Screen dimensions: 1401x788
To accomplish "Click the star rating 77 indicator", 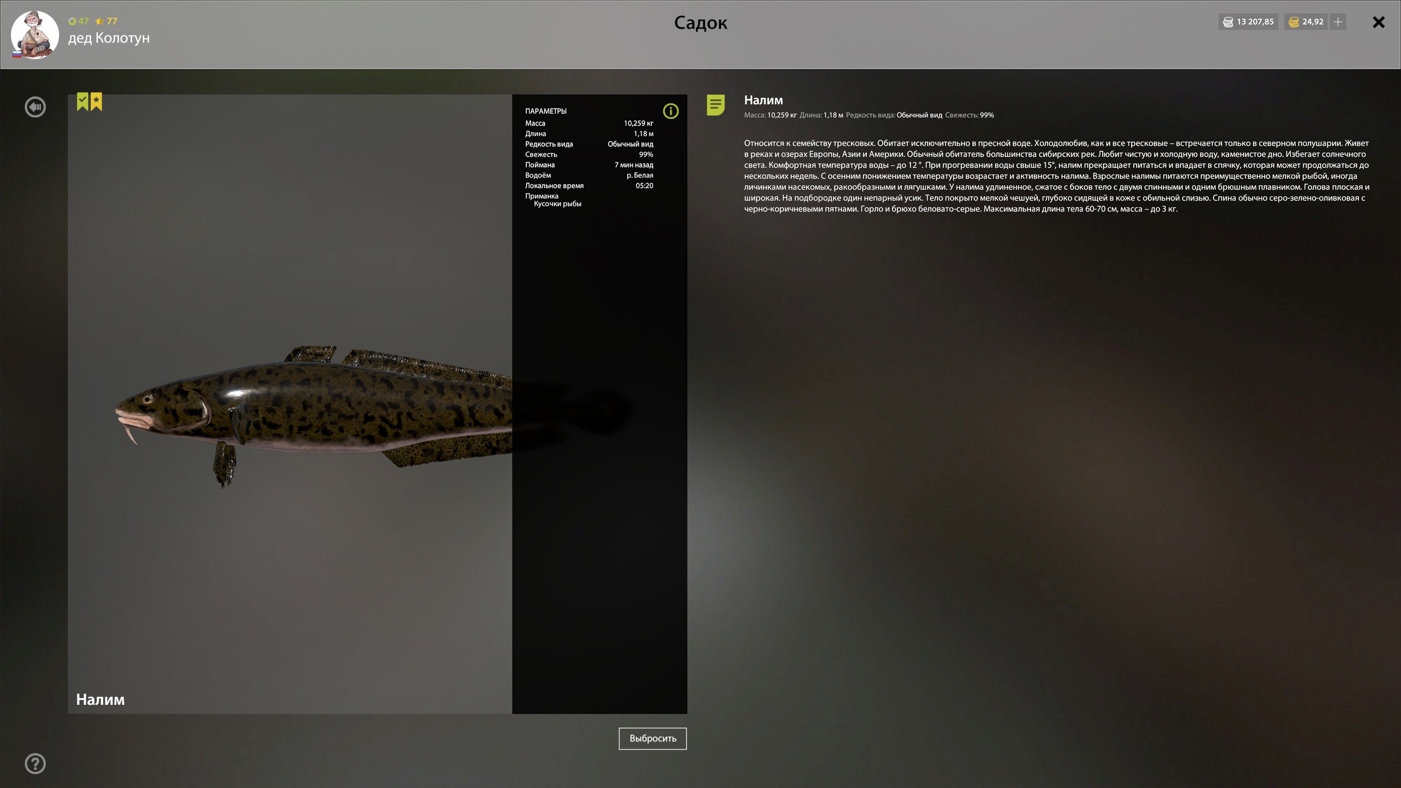I will [x=106, y=21].
